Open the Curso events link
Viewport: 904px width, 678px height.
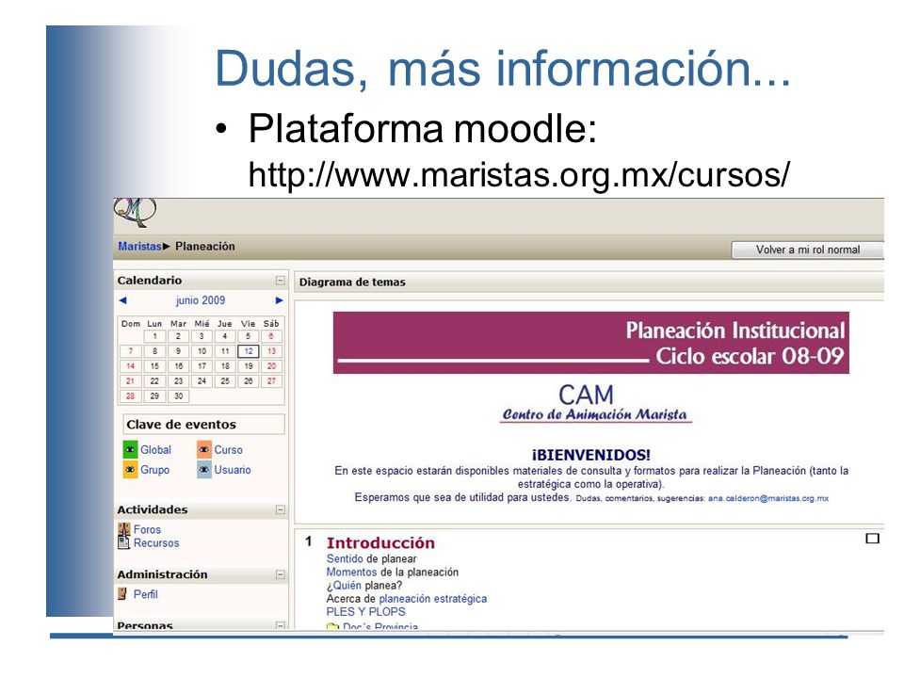(228, 450)
